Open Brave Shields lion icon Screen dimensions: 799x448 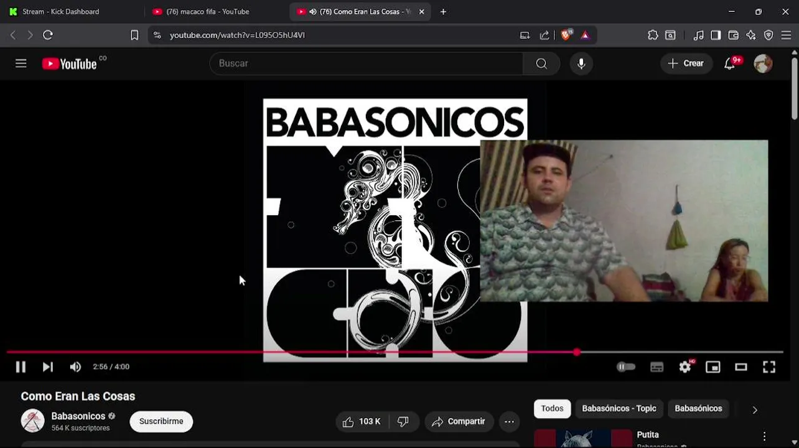pyautogui.click(x=565, y=35)
